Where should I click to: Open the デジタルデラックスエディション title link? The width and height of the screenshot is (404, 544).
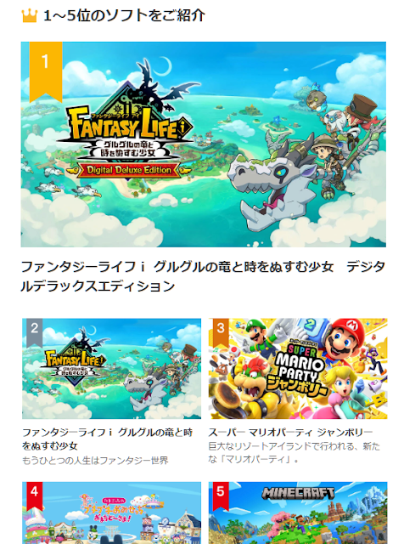pyautogui.click(x=203, y=276)
